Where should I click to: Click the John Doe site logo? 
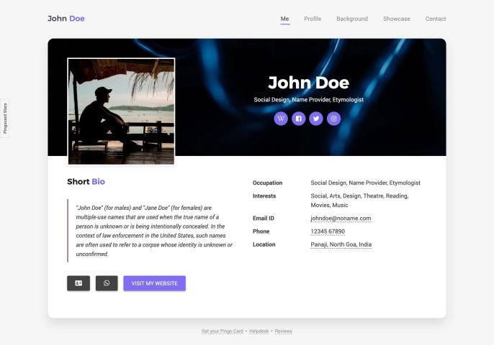(x=66, y=19)
